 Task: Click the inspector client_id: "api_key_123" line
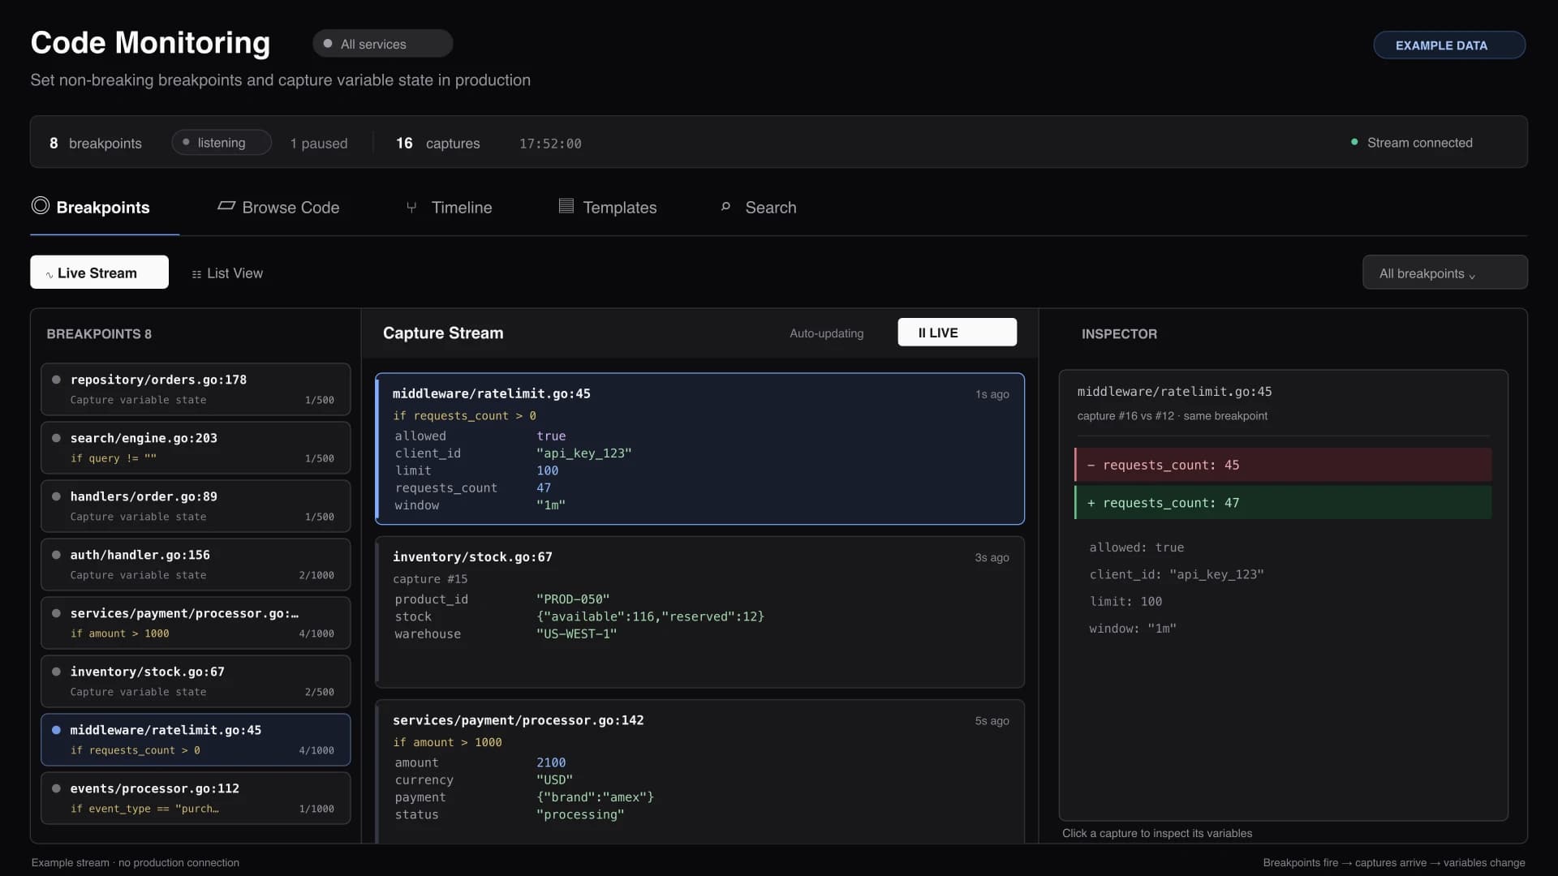pos(1177,574)
